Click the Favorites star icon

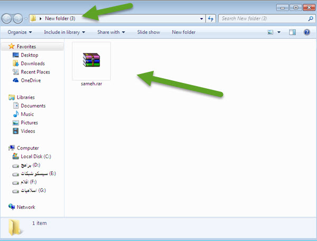tap(12, 47)
